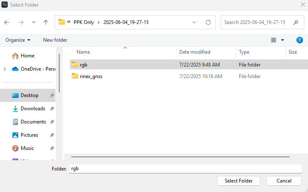Cancel the folder selection dialog

click(x=284, y=181)
